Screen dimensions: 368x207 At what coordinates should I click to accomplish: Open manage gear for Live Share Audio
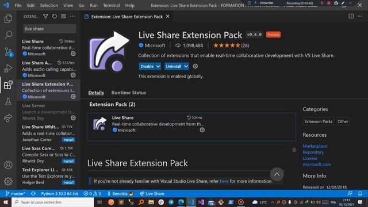[x=73, y=75]
